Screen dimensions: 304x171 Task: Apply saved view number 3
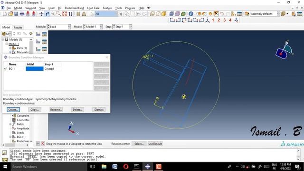click(x=225, y=20)
